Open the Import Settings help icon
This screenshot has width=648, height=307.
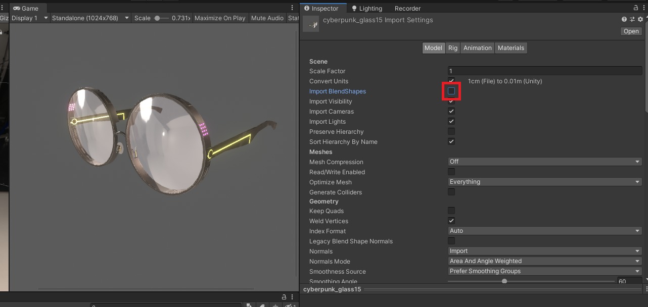tap(624, 19)
